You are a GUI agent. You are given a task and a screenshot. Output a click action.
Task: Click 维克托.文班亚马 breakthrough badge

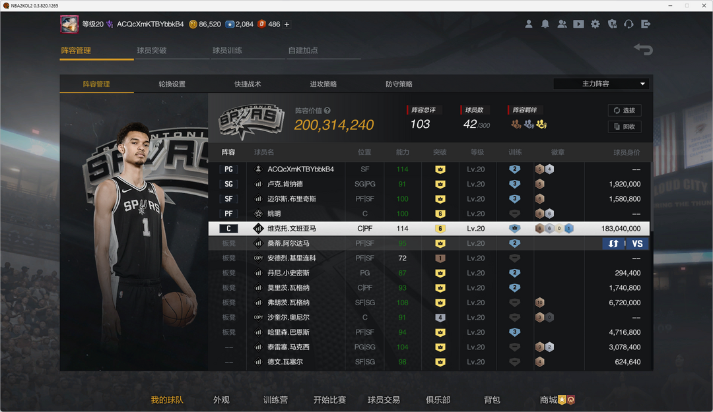click(x=440, y=229)
